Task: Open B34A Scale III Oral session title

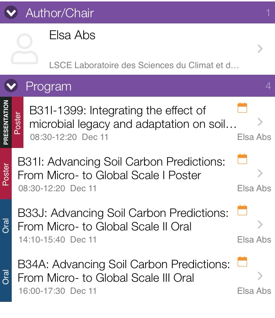Action: pyautogui.click(x=123, y=271)
